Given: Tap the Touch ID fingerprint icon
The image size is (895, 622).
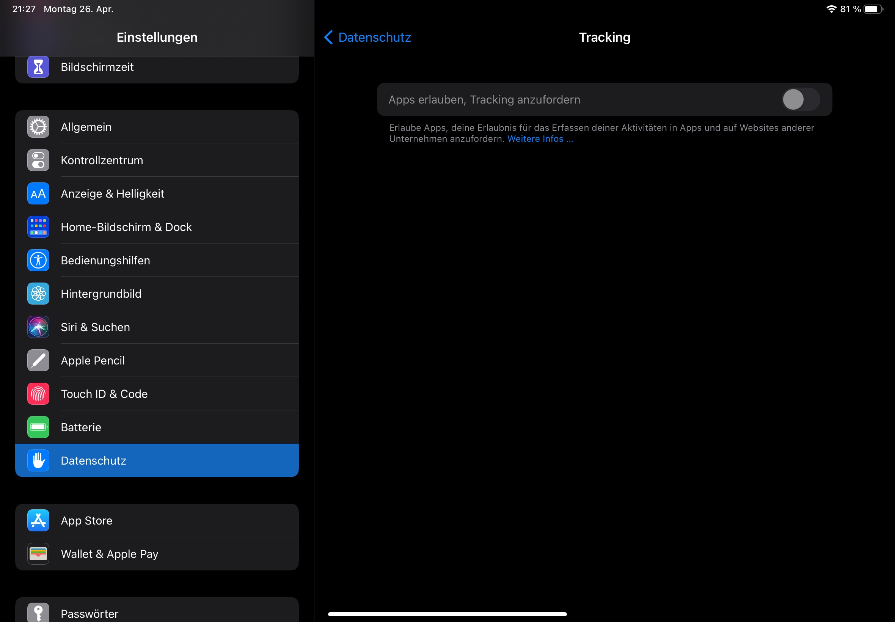Looking at the screenshot, I should pos(38,394).
